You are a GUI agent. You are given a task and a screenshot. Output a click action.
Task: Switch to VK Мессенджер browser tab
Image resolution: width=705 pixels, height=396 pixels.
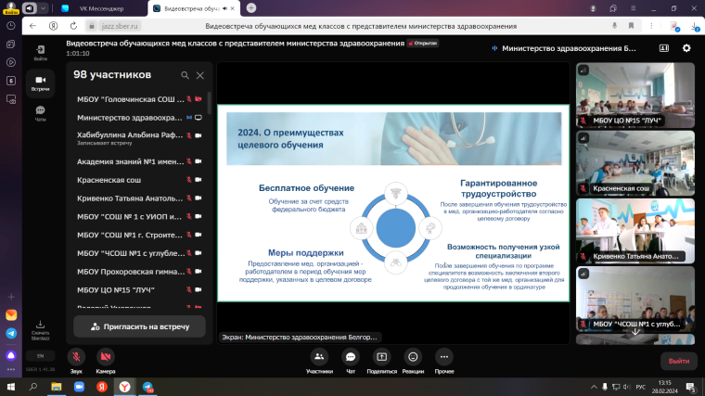point(101,8)
